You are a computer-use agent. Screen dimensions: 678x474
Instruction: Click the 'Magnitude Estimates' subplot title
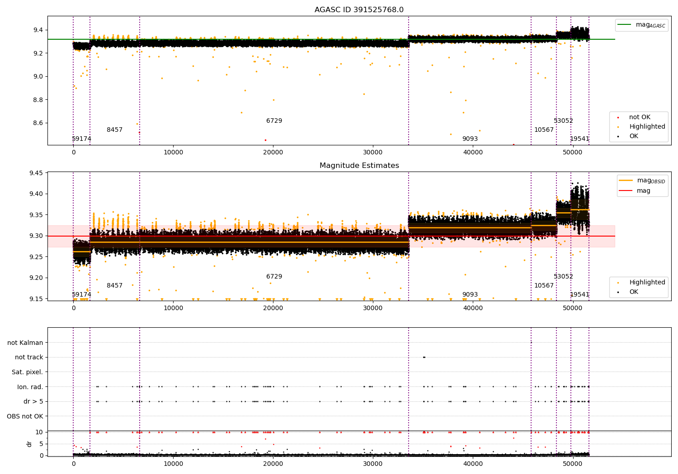(359, 166)
